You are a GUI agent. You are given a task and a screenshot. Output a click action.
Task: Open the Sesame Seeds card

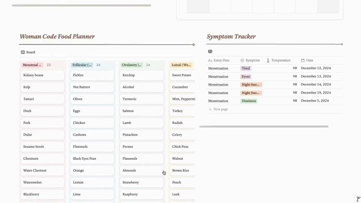(x=43, y=147)
